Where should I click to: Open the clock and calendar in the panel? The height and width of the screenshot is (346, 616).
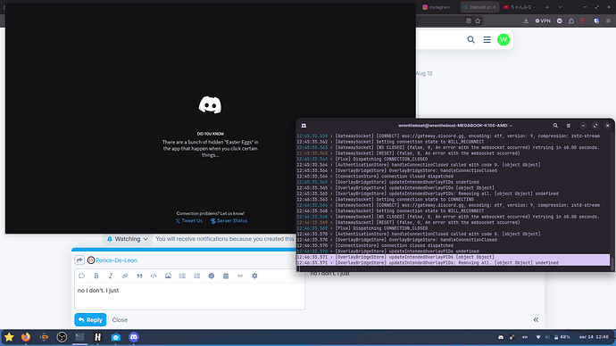point(594,337)
